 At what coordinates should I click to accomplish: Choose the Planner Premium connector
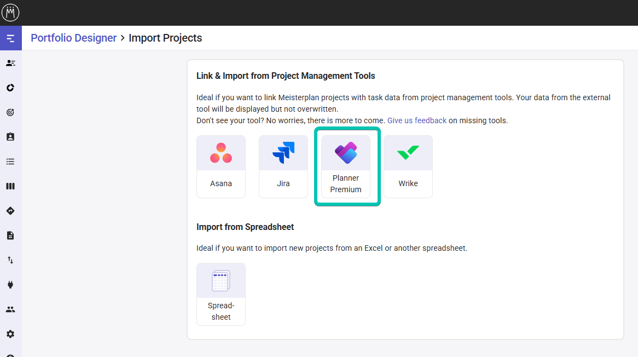(345, 166)
